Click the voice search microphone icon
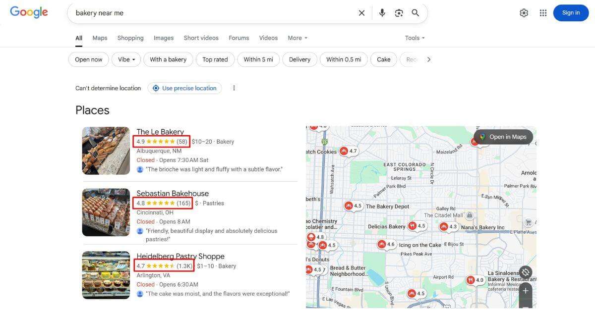The image size is (595, 312). [x=382, y=12]
